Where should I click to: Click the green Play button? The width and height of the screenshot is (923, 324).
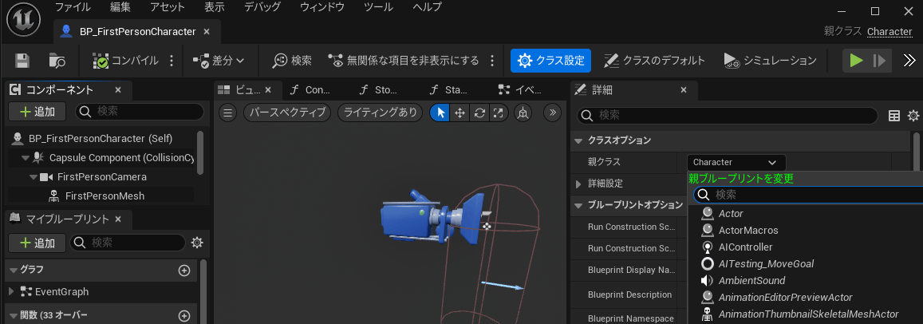pyautogui.click(x=857, y=60)
